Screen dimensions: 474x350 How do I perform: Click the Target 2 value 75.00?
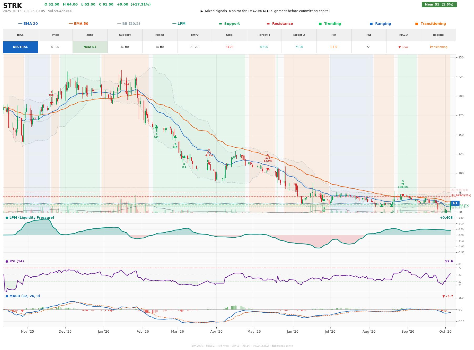coord(299,47)
